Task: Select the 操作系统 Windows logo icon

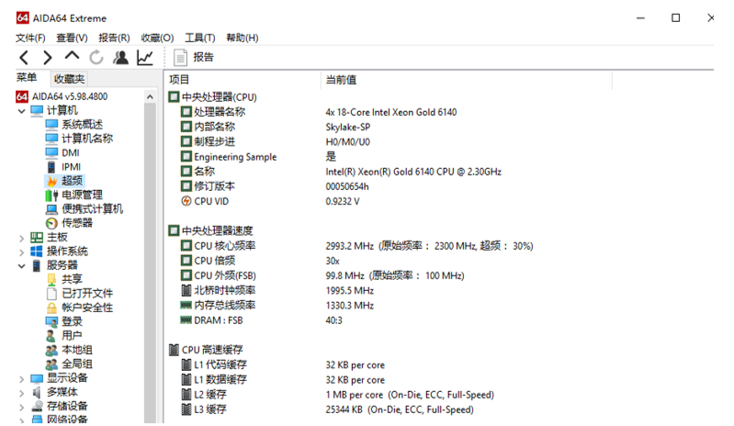Action: tap(37, 252)
